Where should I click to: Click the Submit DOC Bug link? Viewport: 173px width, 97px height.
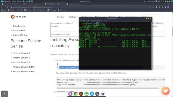tap(20, 35)
